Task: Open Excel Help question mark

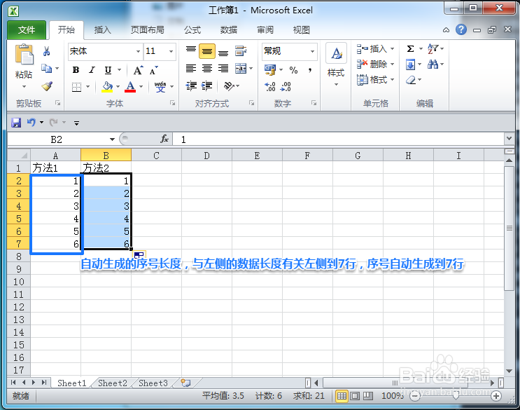Action: [461, 29]
